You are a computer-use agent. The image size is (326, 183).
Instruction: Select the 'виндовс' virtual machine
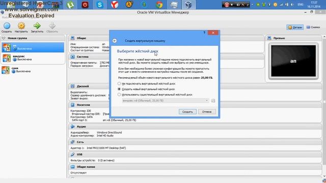[33, 58]
